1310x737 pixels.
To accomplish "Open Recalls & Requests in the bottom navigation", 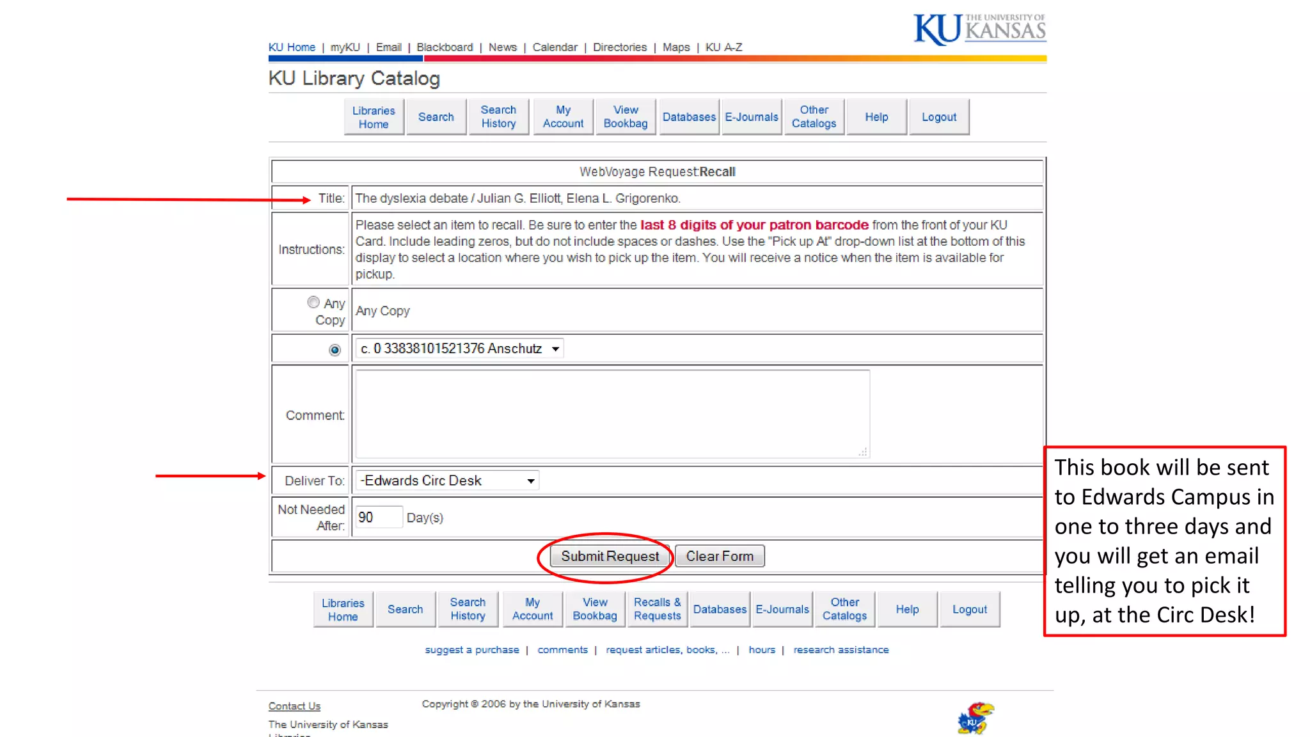I will 657,610.
